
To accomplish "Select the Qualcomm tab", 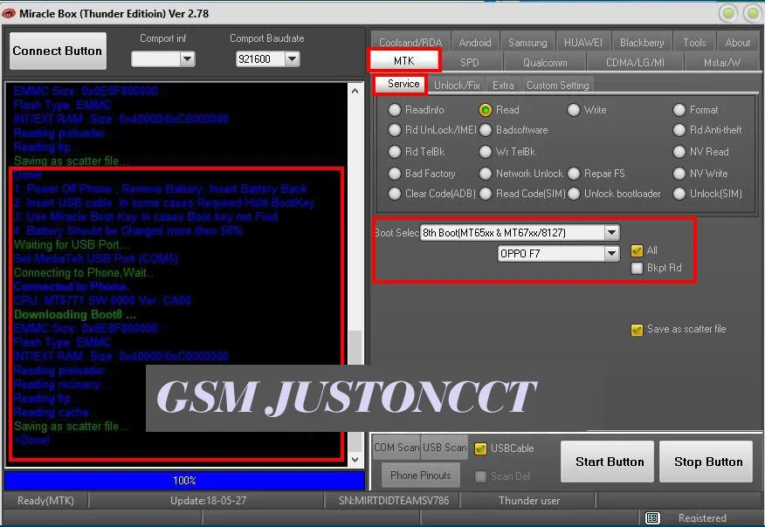I will 545,63.
